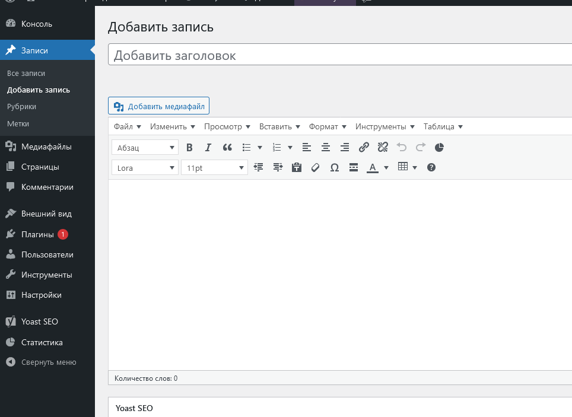Viewport: 572px width, 417px height.
Task: Apply italic formatting to text
Action: click(208, 148)
